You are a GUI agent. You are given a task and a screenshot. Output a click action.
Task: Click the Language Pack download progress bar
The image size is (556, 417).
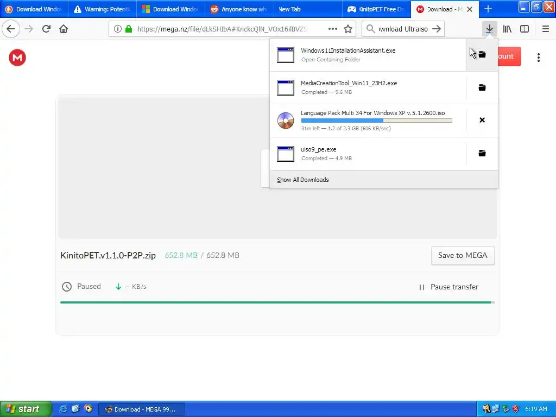click(376, 121)
